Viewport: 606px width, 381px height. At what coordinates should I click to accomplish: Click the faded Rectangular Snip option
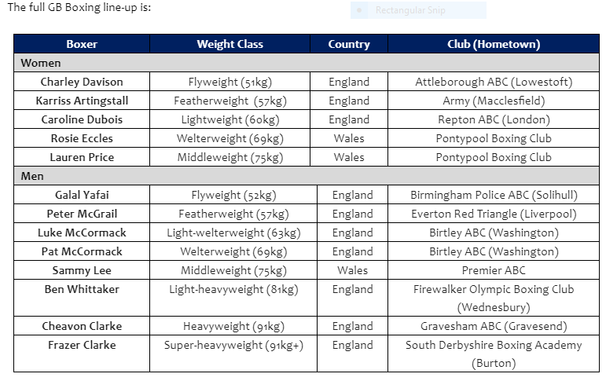418,10
